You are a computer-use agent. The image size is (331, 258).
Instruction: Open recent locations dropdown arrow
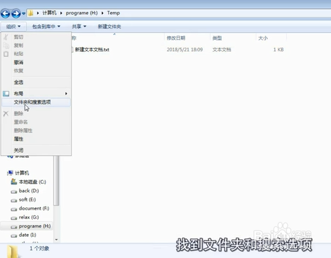point(23,13)
